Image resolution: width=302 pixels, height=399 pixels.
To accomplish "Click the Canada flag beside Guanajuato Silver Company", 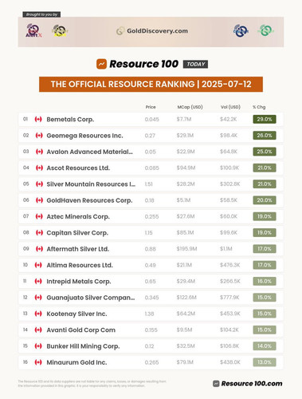I will [38, 298].
